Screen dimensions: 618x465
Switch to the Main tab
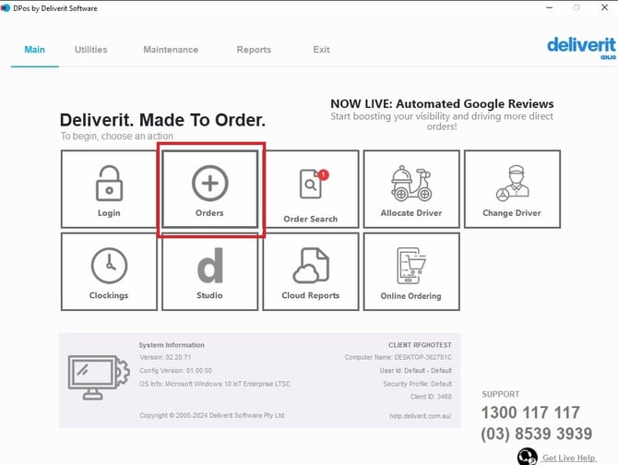35,50
